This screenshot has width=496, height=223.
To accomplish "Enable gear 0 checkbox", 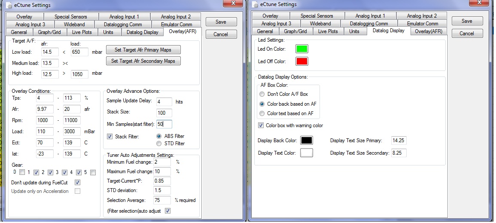I will click(x=22, y=172).
